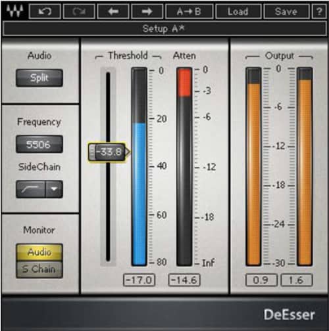Open help with the question mark
The width and height of the screenshot is (329, 331).
319,11
